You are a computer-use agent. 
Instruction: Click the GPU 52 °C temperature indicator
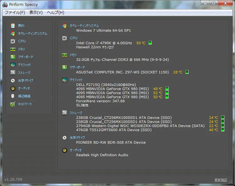[167, 93]
